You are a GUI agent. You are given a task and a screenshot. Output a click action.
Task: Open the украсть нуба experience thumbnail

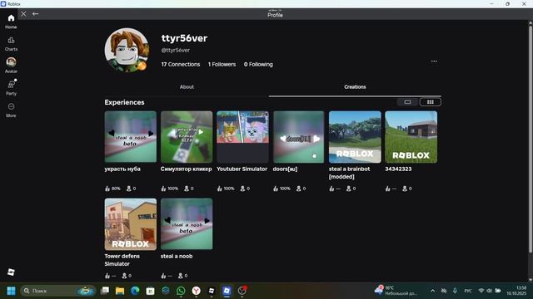point(131,136)
